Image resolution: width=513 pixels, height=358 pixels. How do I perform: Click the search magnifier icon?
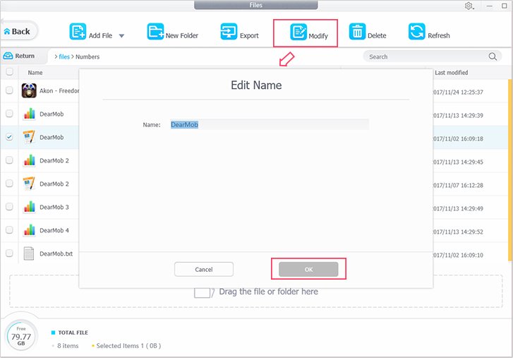(493, 56)
